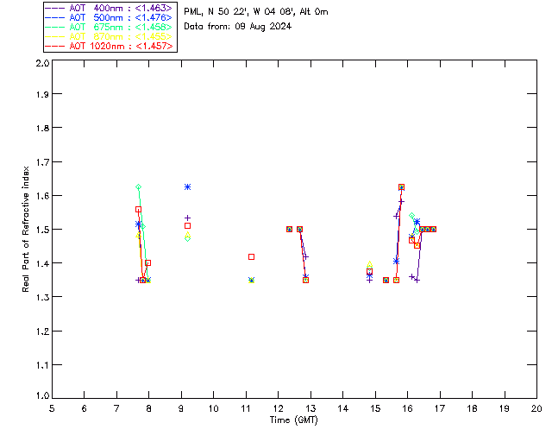Click the 5 hour x-axis tick label
This screenshot has height=442, width=552.
[52, 408]
